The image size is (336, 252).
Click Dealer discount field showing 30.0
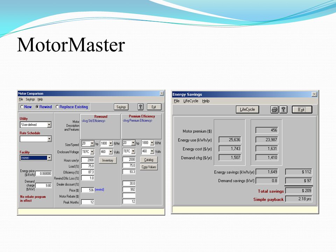129,183
